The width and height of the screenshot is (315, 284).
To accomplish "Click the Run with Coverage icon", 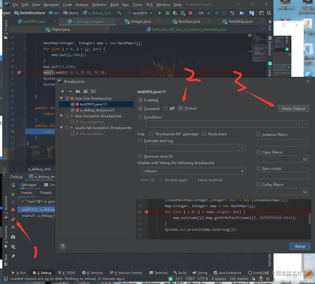I will pos(175,13).
